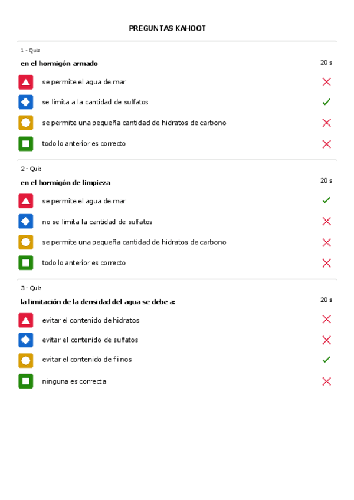Click red triangle icon beside question 1's first answer

coord(25,82)
